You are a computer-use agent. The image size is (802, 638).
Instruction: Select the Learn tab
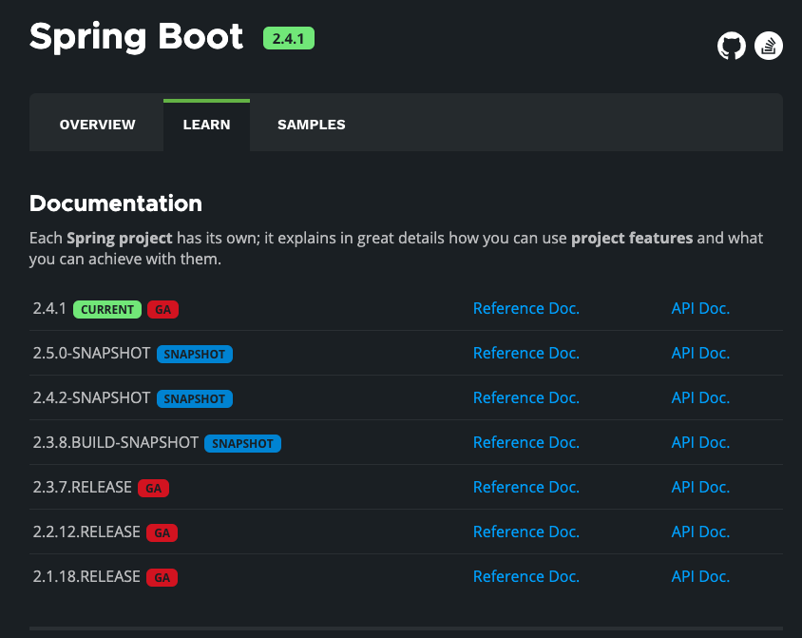(x=206, y=125)
